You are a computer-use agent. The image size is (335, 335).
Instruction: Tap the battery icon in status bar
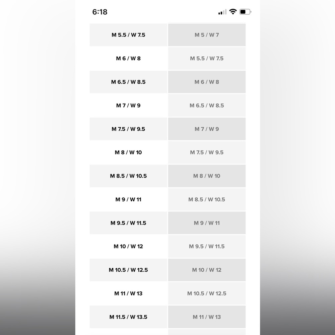pos(245,12)
